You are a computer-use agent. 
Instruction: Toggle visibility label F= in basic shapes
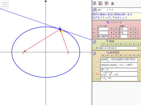click(97, 74)
